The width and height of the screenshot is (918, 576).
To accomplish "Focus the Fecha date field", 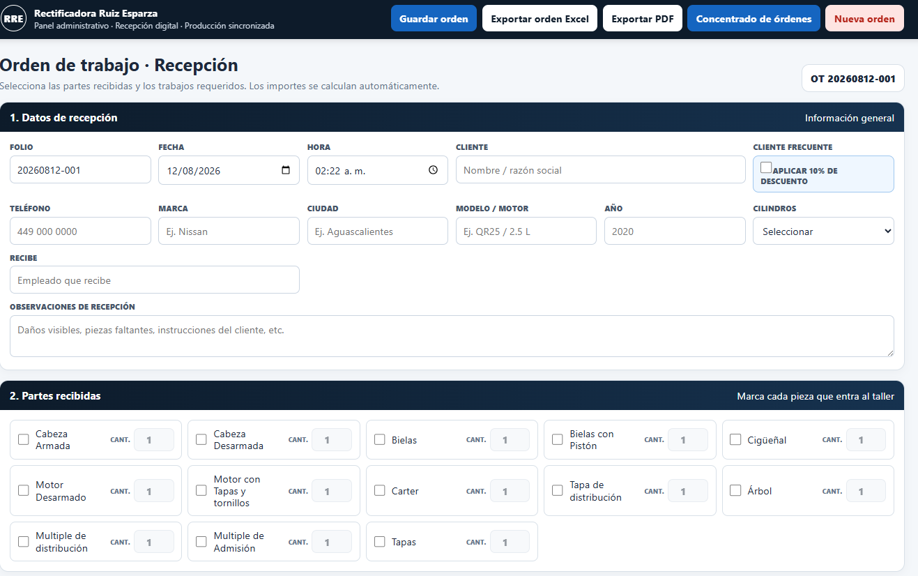I will click(x=229, y=170).
